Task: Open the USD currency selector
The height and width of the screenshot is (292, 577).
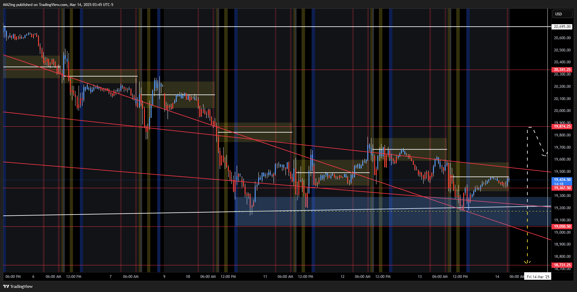Action: pyautogui.click(x=563, y=14)
